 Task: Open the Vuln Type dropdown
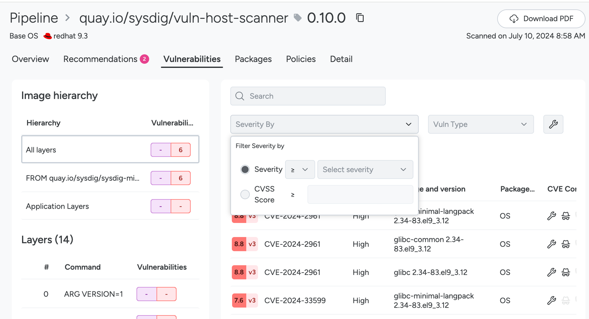(x=480, y=124)
